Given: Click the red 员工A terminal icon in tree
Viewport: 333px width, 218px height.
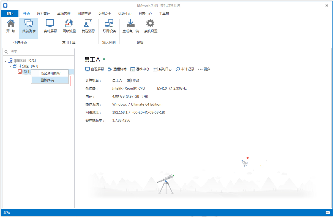Looking at the screenshot, I should (20, 72).
